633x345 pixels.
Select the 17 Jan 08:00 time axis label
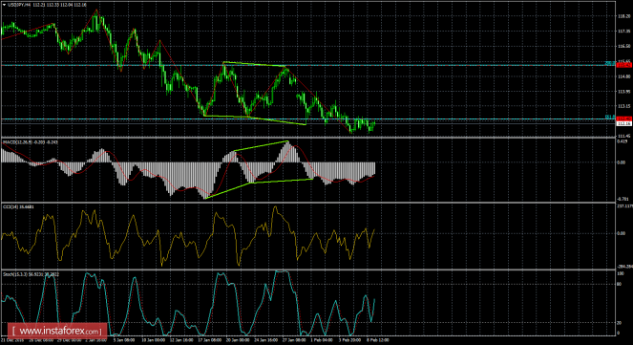tap(209, 340)
